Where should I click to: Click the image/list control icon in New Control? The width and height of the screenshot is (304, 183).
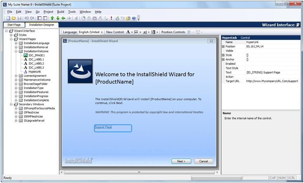[153, 32]
